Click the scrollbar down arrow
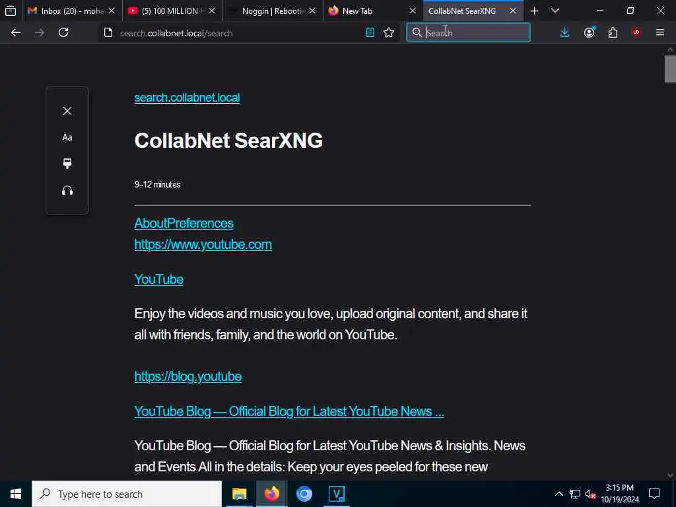Viewport: 676px width, 507px height. coord(670,475)
